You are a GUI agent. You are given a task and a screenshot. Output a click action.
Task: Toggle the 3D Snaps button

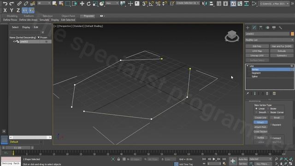(x=144, y=3)
